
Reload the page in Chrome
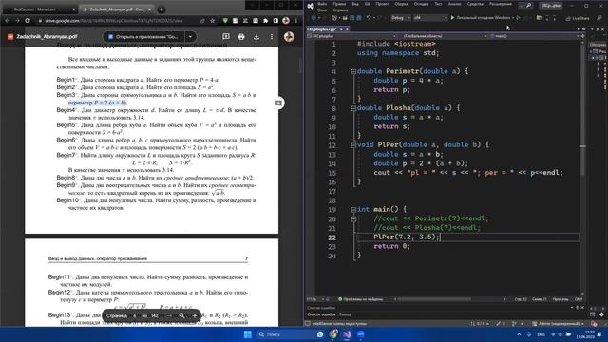click(28, 21)
